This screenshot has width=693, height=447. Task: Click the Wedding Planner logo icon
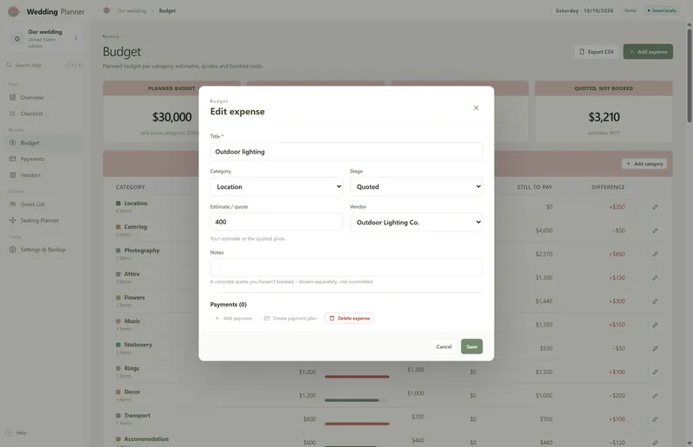(x=14, y=11)
